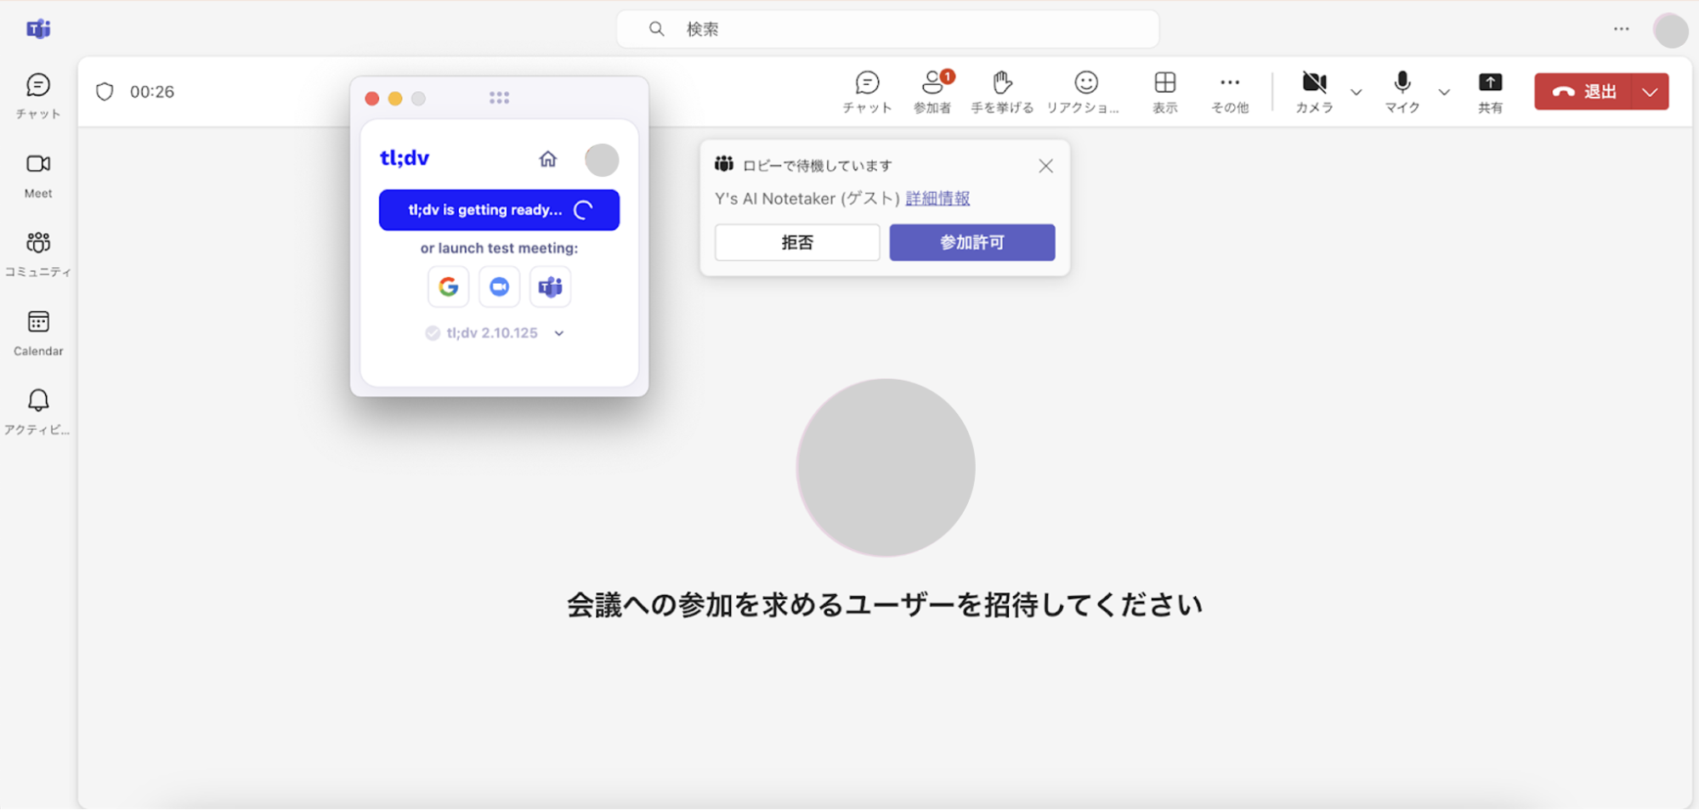Screen dimensions: 1699x810
Task: Open Calendar in left sidebar
Action: coord(38,332)
